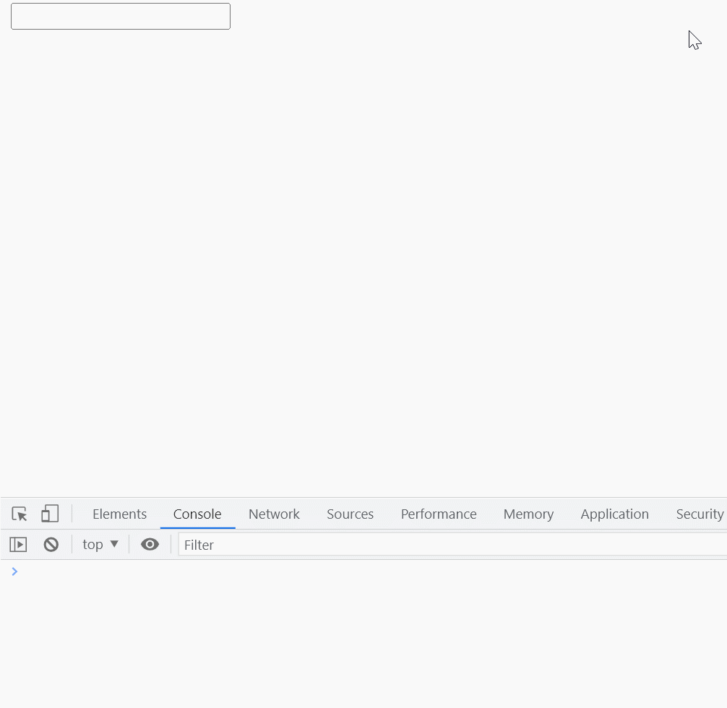Open the Sources tab
Screen dimensions: 727x708
[x=350, y=514]
